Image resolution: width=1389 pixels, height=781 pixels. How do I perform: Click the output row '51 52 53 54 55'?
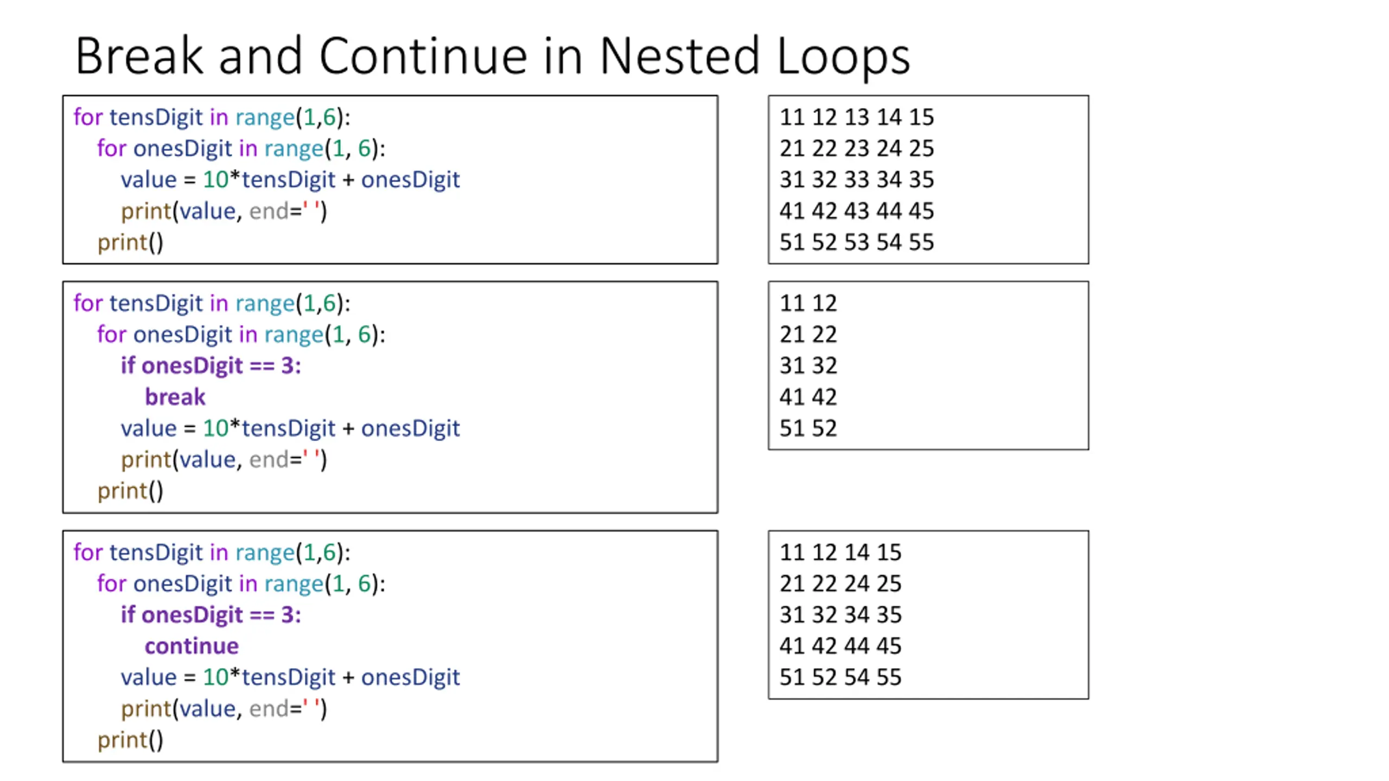pos(857,242)
